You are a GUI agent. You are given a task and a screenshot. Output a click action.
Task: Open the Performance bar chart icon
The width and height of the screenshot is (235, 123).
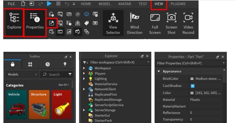click(69, 32)
